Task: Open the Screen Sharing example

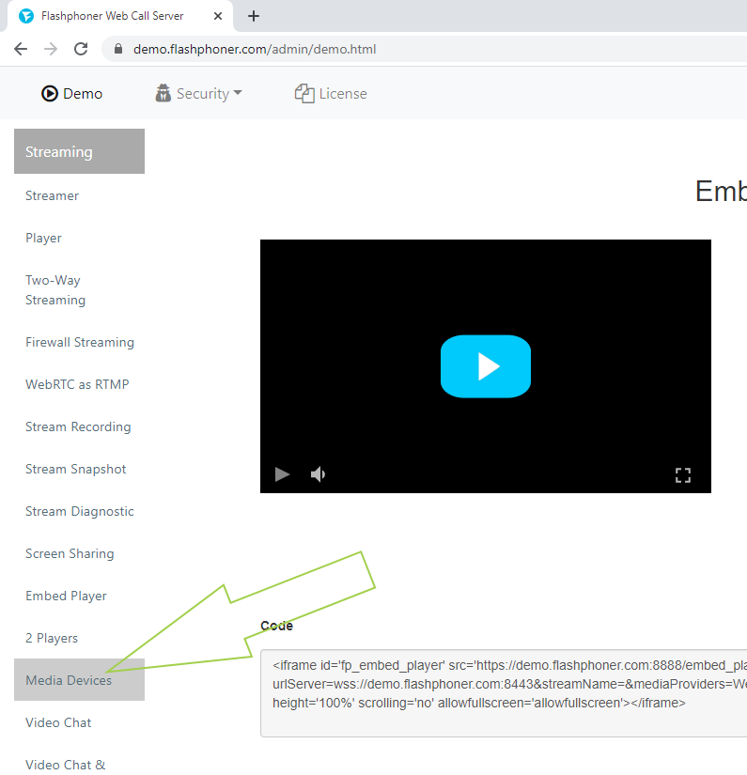Action: [x=70, y=553]
